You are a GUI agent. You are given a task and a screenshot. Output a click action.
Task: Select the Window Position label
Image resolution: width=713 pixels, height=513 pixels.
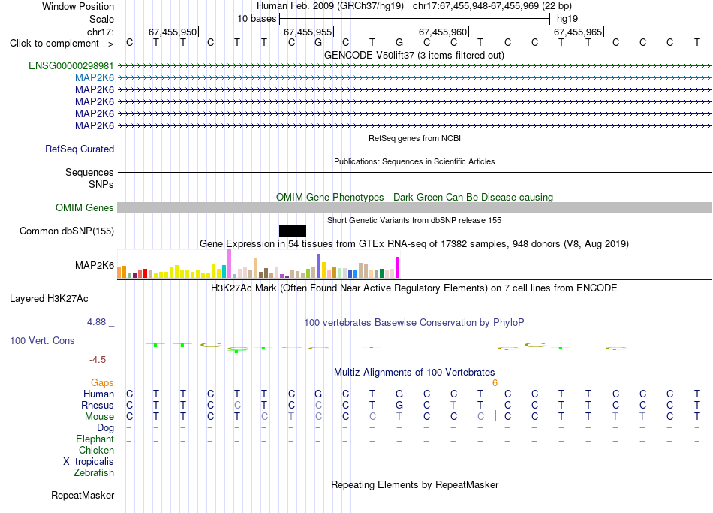click(78, 6)
